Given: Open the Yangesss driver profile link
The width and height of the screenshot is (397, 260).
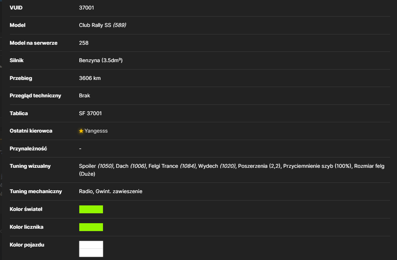Looking at the screenshot, I should click(x=96, y=131).
